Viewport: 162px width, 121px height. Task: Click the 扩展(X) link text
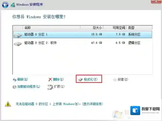(x=59, y=87)
